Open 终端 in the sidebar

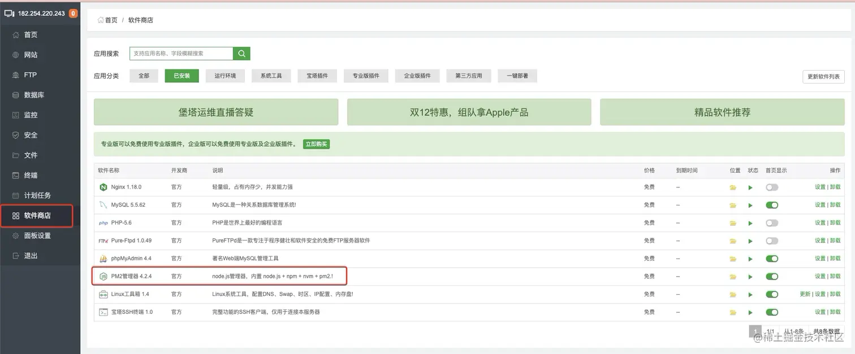(40, 175)
